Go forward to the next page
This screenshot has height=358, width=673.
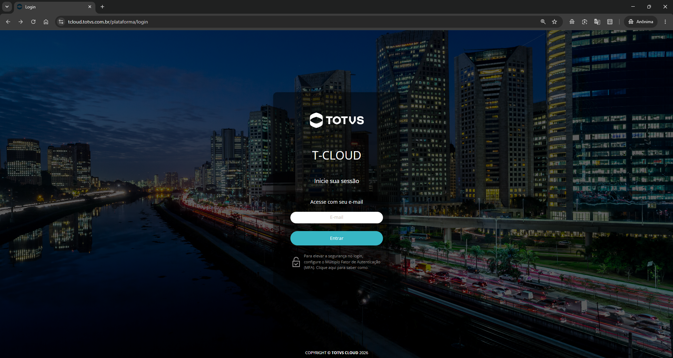(x=21, y=22)
